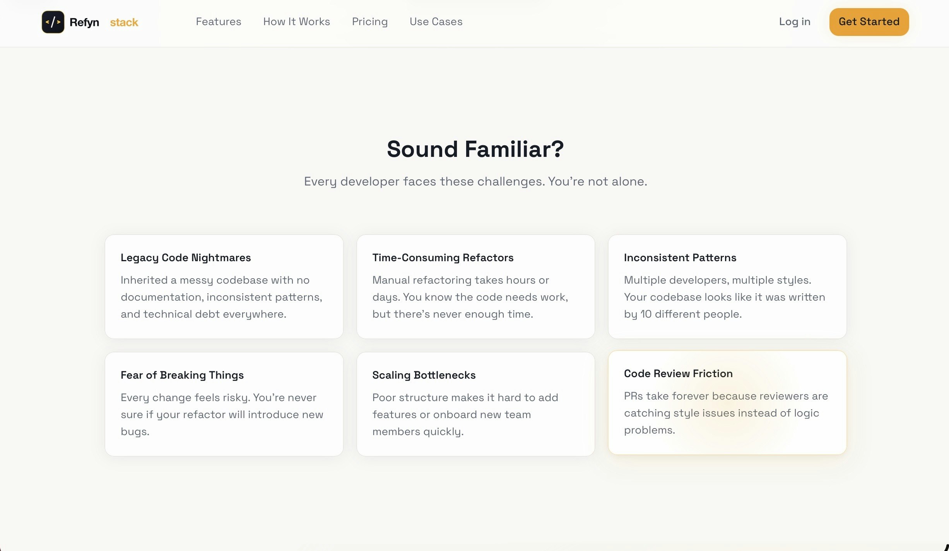The width and height of the screenshot is (949, 551).
Task: Click the Log in link
Action: pos(794,22)
